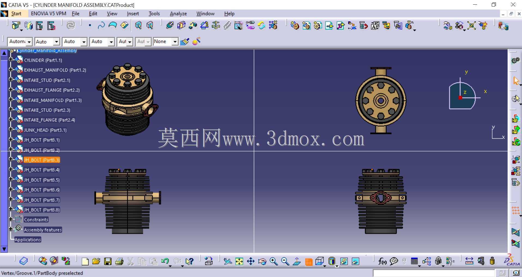Open the Analyze menu
The image size is (522, 277).
point(178,14)
